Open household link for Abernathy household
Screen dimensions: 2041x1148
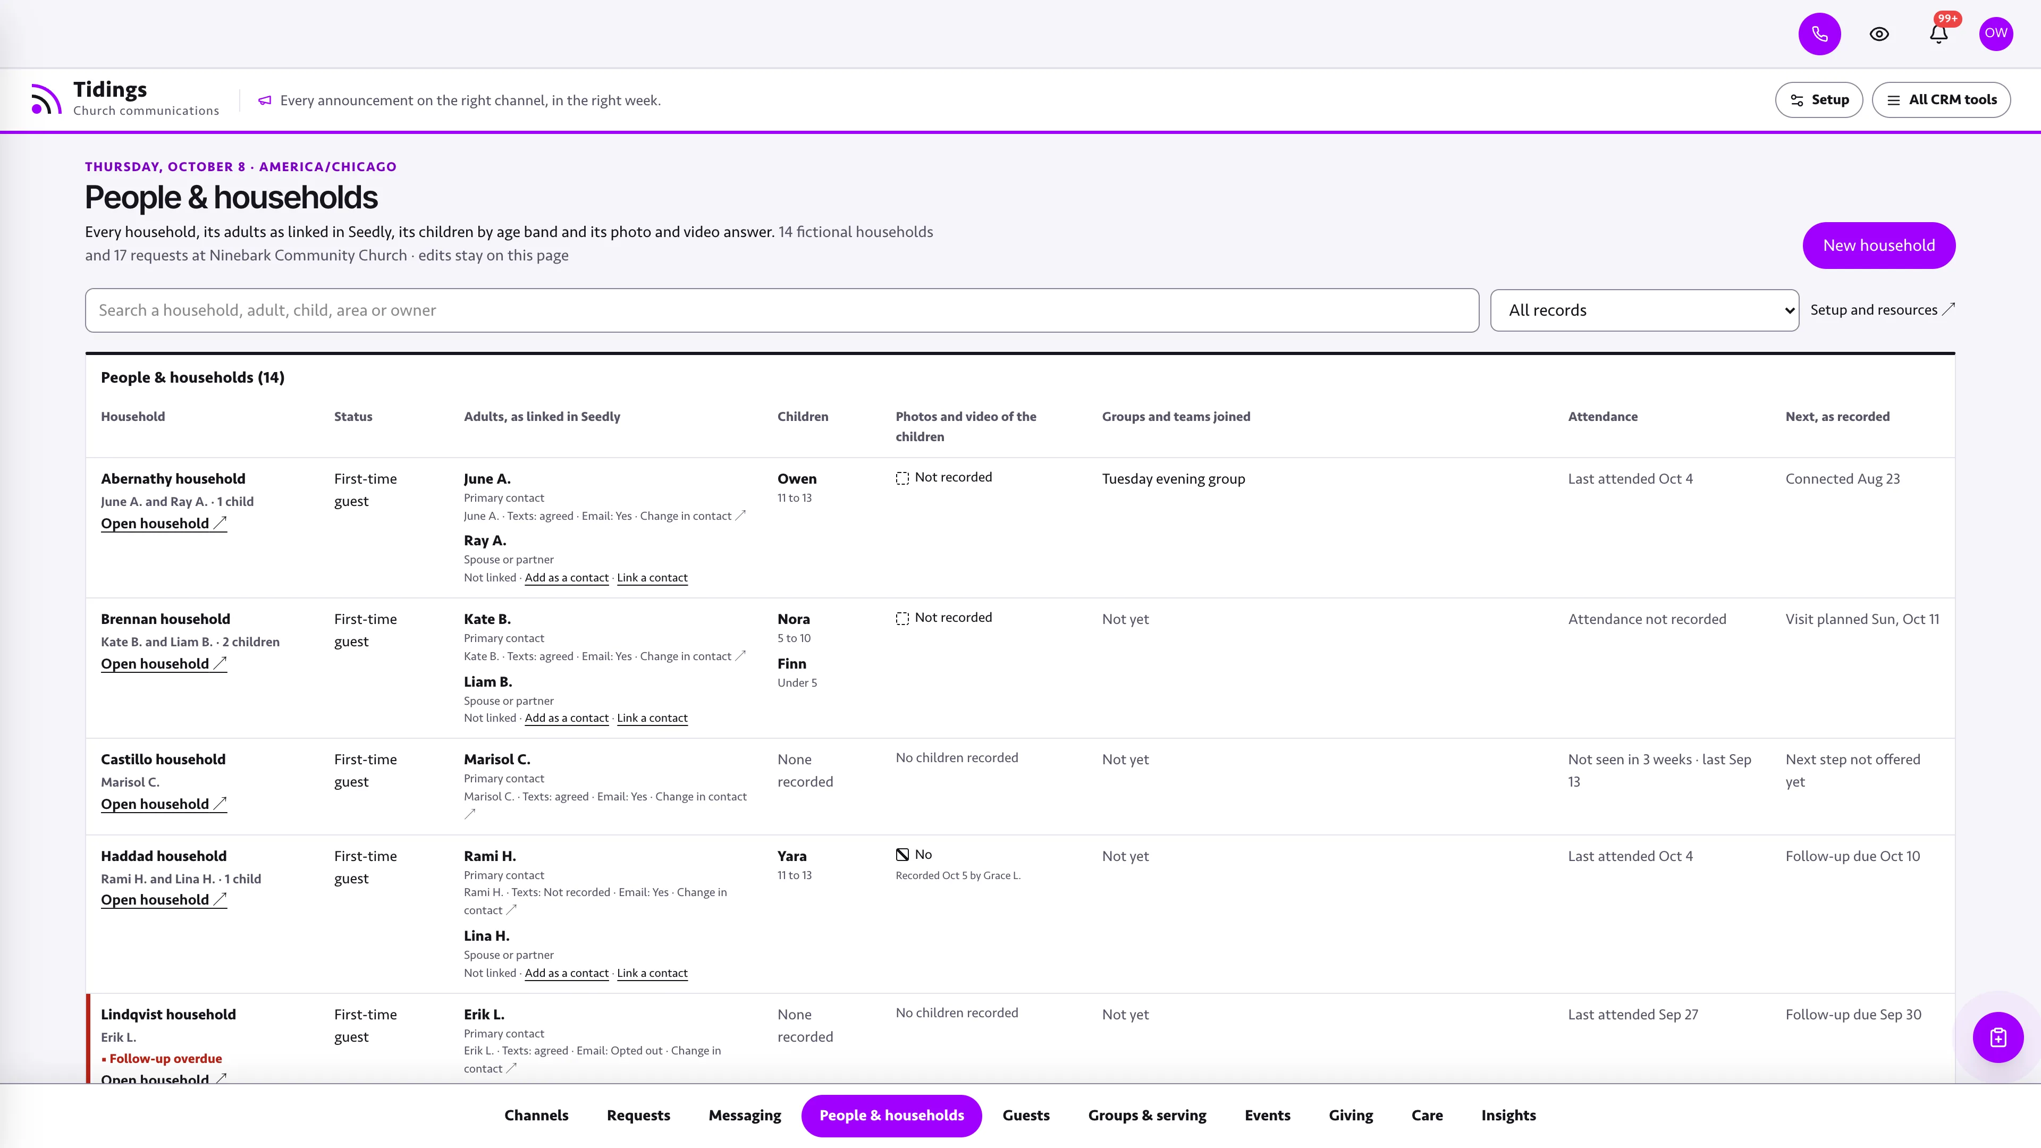163,524
